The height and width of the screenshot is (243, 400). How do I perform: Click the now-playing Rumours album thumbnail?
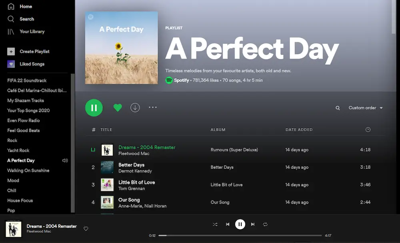(x=14, y=229)
